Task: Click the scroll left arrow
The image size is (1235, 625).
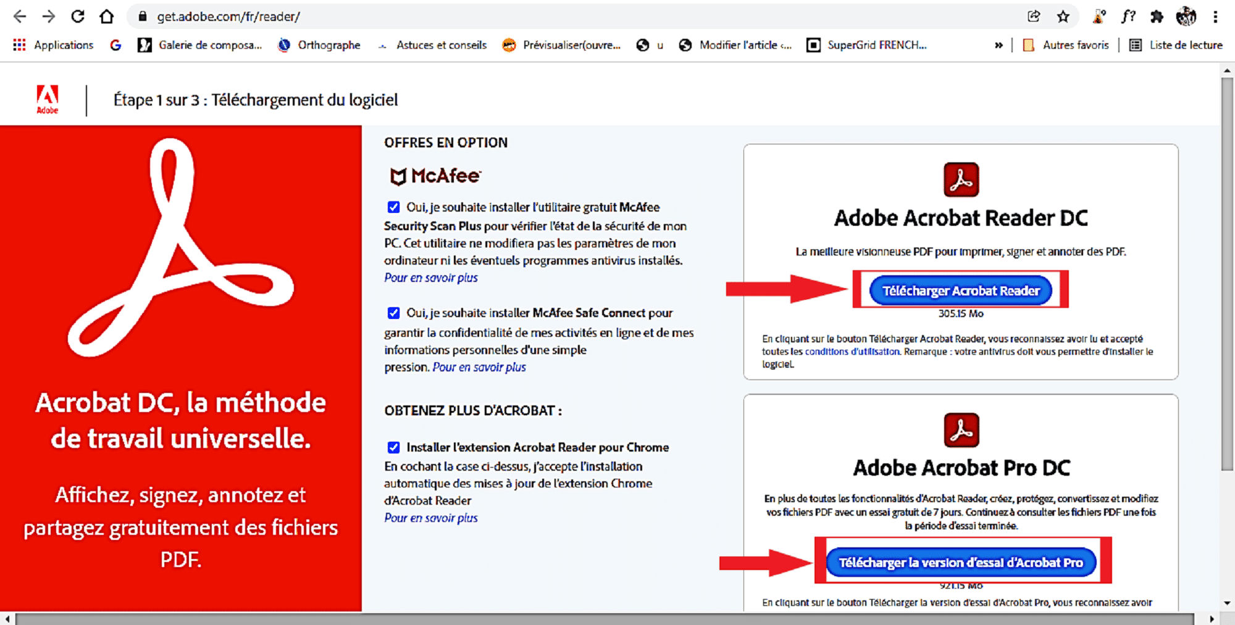Action: 7,619
